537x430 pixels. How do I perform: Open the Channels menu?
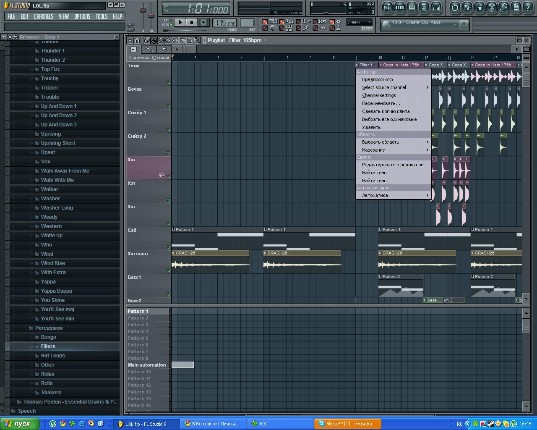[44, 16]
